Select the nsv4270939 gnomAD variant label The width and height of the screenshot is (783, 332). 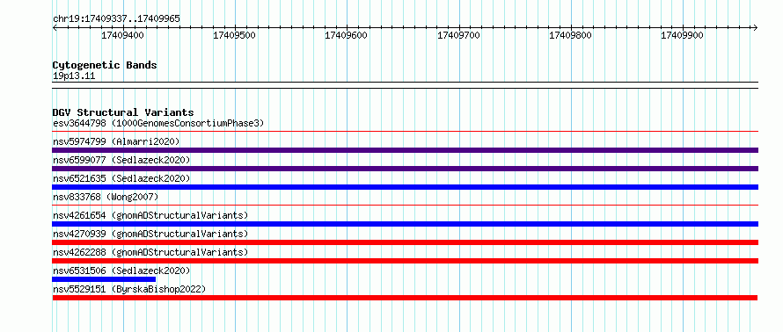[150, 234]
